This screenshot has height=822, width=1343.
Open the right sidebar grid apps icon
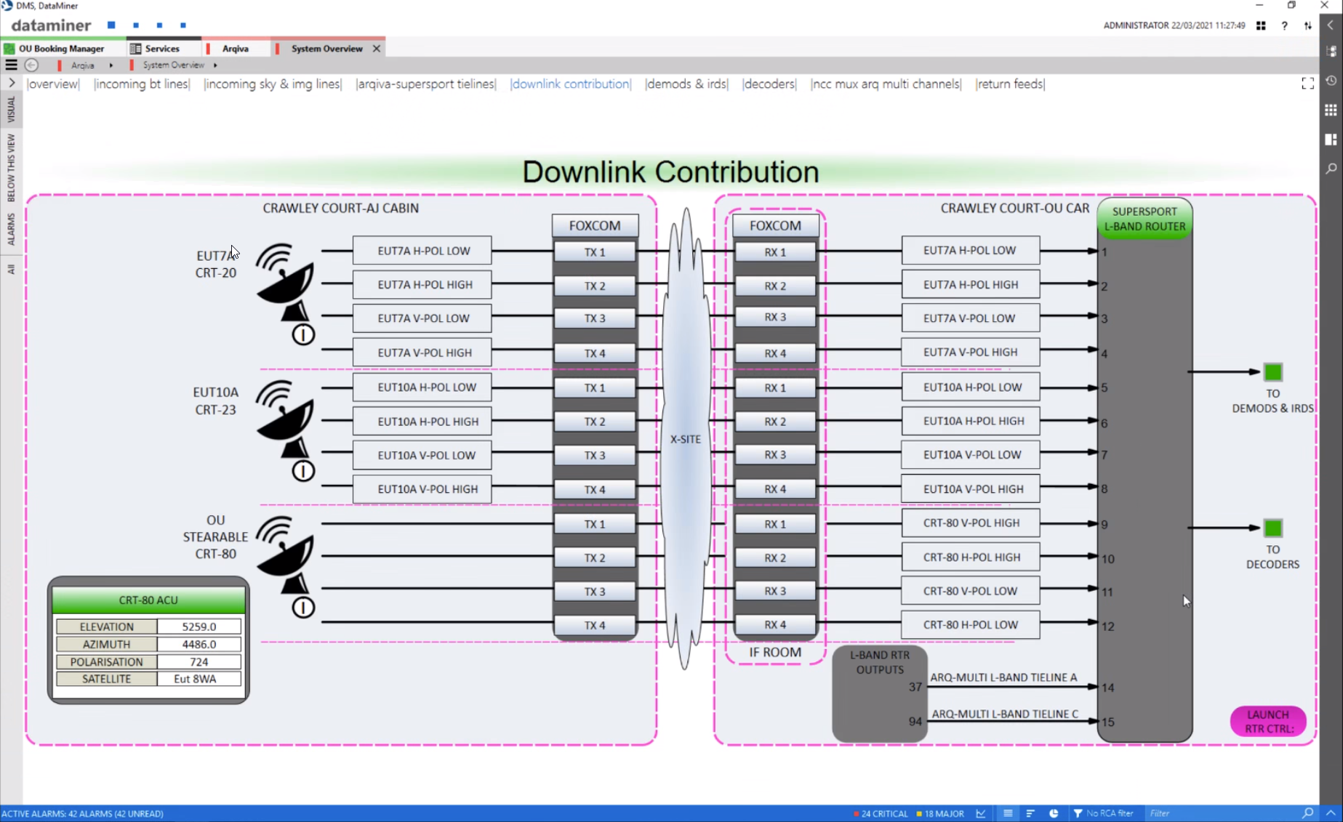pos(1331,110)
